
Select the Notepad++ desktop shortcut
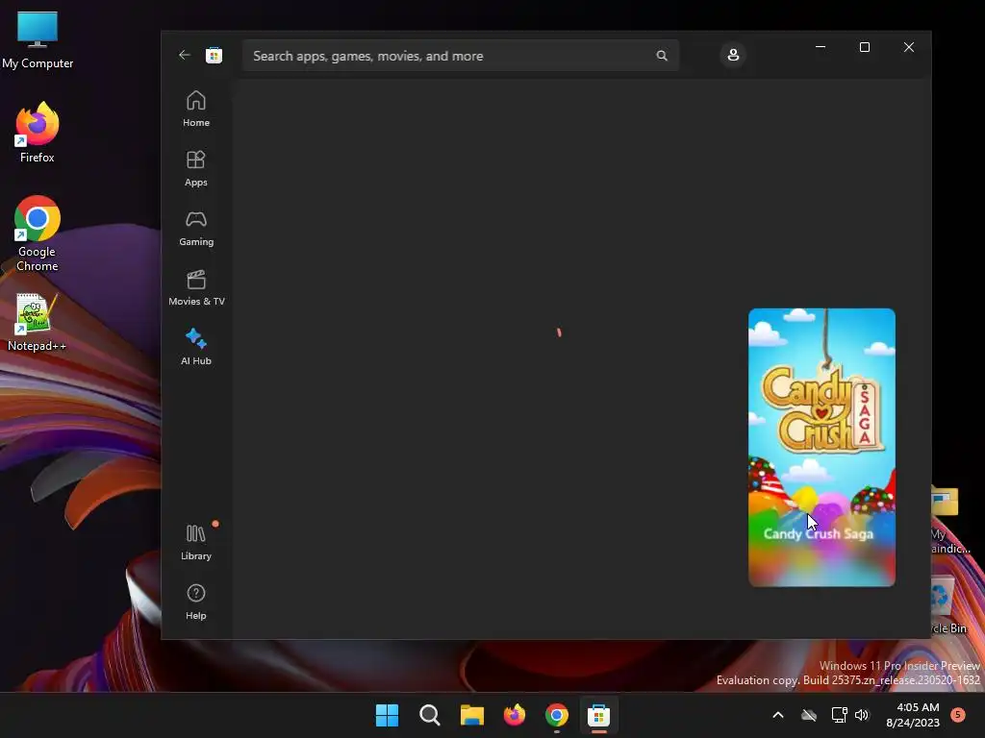(36, 323)
